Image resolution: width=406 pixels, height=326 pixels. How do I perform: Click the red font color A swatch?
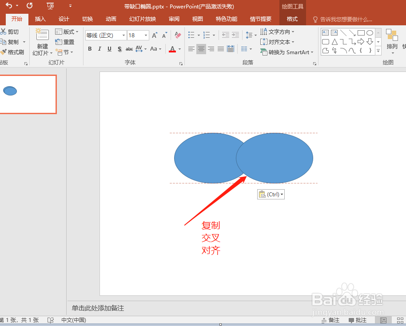[x=172, y=49]
